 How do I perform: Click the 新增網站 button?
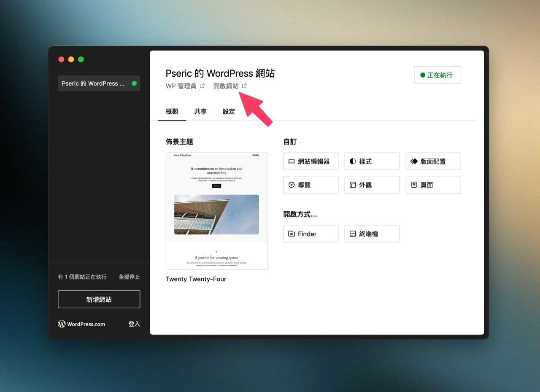point(99,299)
